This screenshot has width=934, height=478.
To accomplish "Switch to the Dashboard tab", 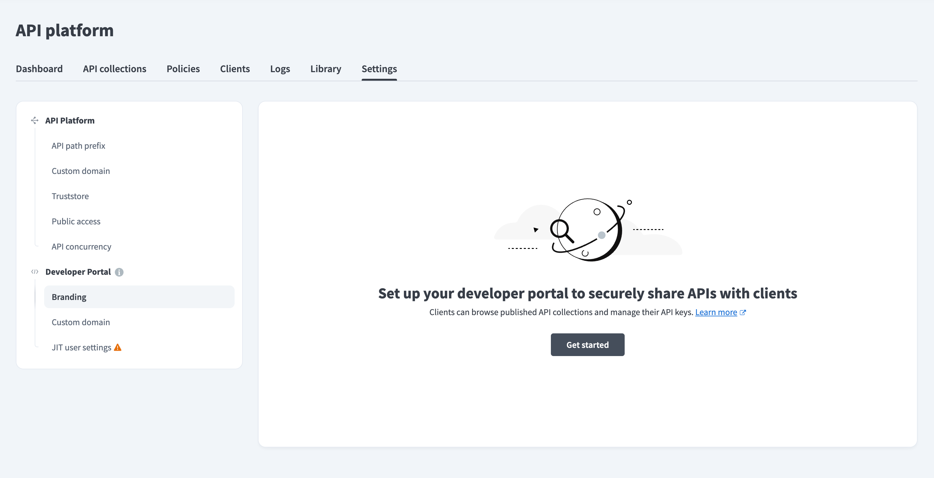I will click(39, 68).
